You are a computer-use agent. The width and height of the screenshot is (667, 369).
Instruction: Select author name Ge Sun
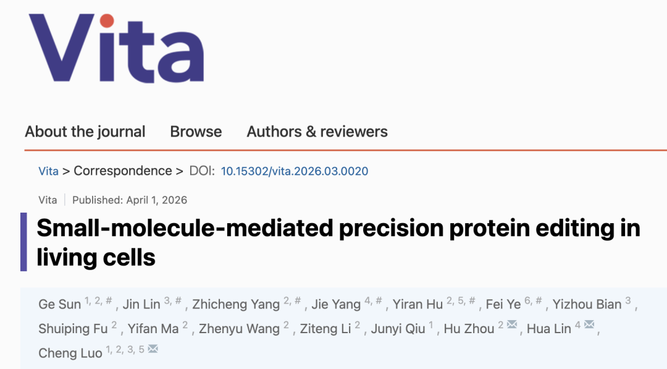[60, 305]
